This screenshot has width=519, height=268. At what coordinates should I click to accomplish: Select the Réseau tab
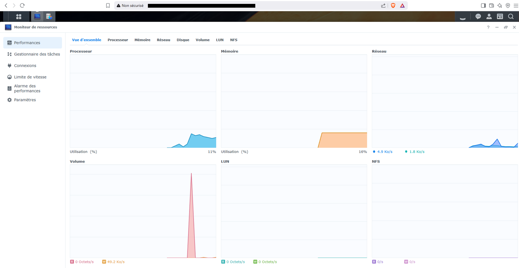(x=163, y=40)
